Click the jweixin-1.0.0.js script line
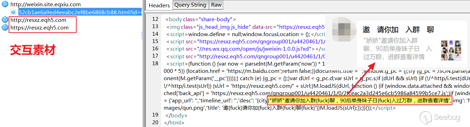The image size is (470, 127). (x=245, y=49)
